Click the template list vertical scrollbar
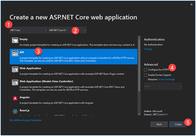This screenshot has height=136, width=196. 139,62
